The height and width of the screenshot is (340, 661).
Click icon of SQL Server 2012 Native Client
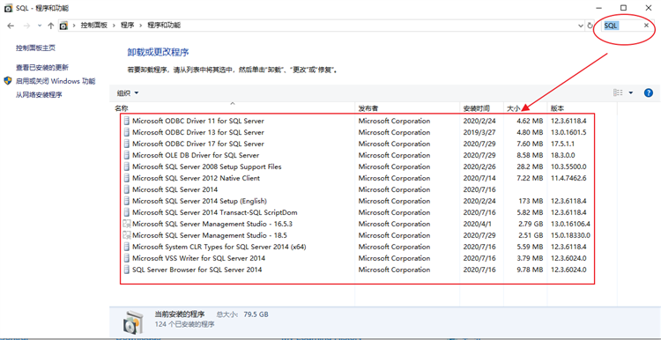point(127,178)
